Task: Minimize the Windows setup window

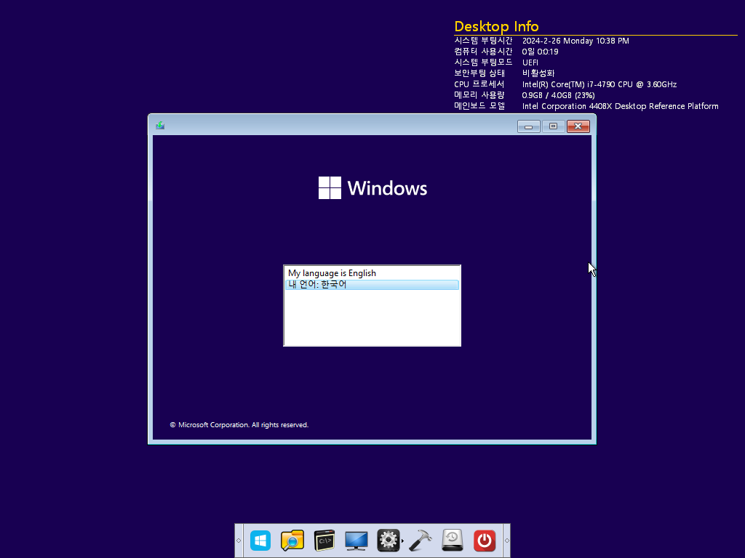Action: pos(528,126)
